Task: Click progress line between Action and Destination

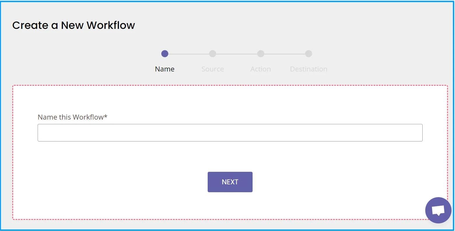Action: tap(285, 54)
